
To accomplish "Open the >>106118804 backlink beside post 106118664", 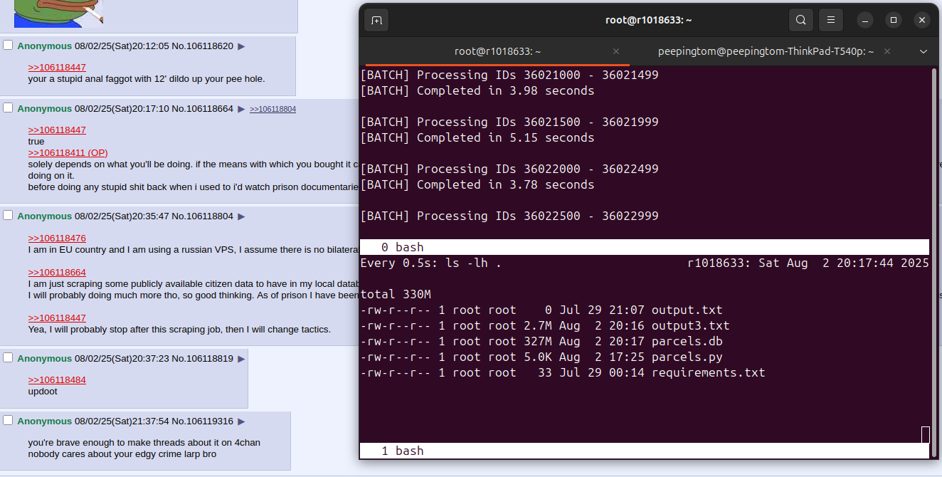I will click(272, 109).
